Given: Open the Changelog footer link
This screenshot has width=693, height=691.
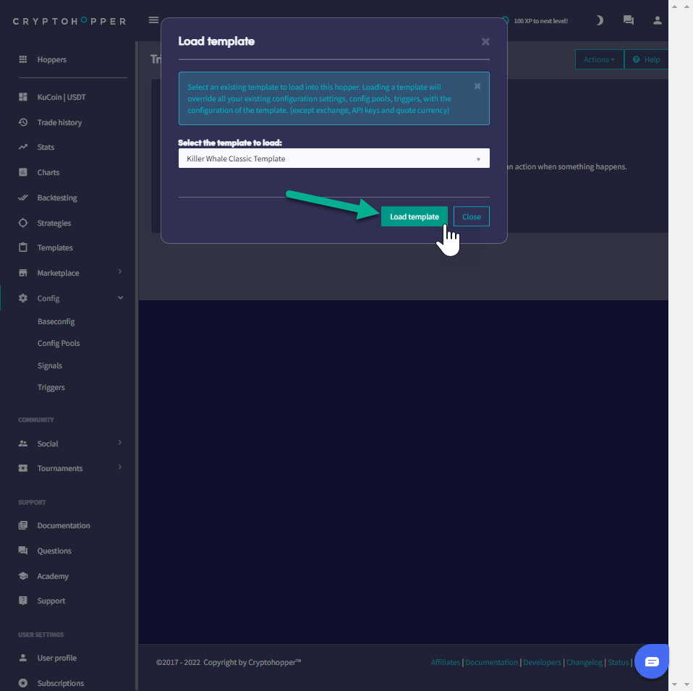Looking at the screenshot, I should click(x=584, y=662).
